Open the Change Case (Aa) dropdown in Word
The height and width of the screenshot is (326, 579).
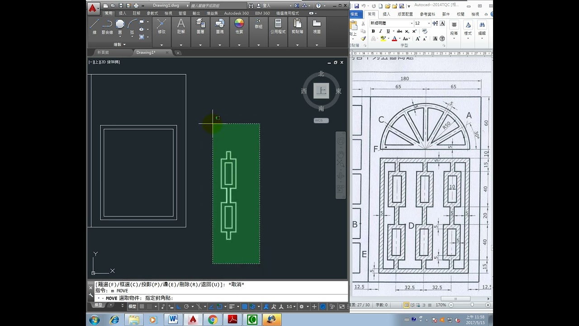coord(406,39)
